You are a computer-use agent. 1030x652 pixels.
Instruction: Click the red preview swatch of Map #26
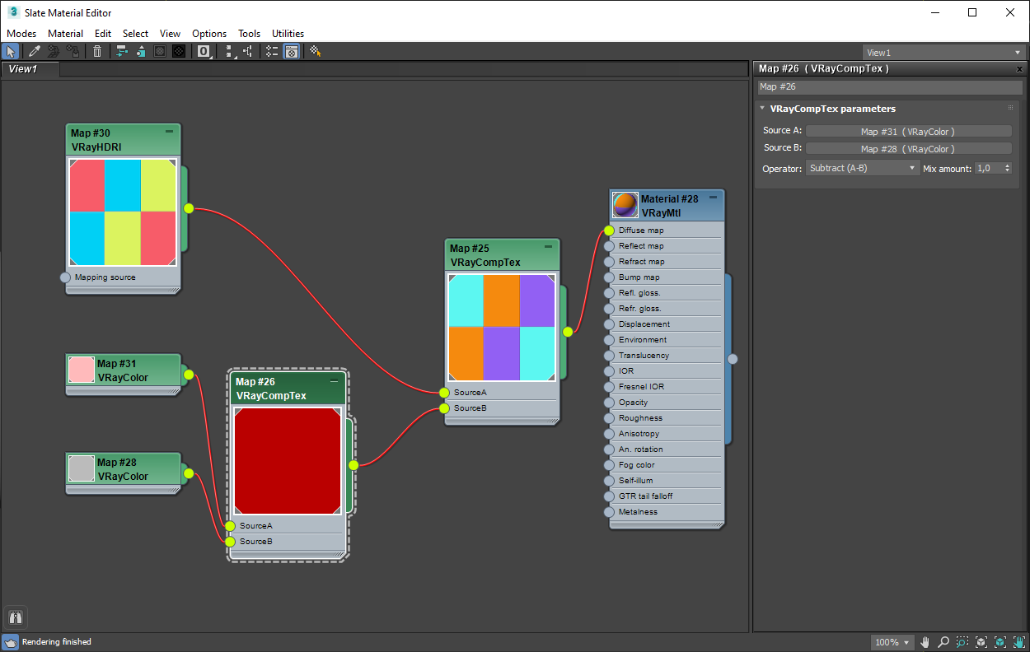(288, 461)
